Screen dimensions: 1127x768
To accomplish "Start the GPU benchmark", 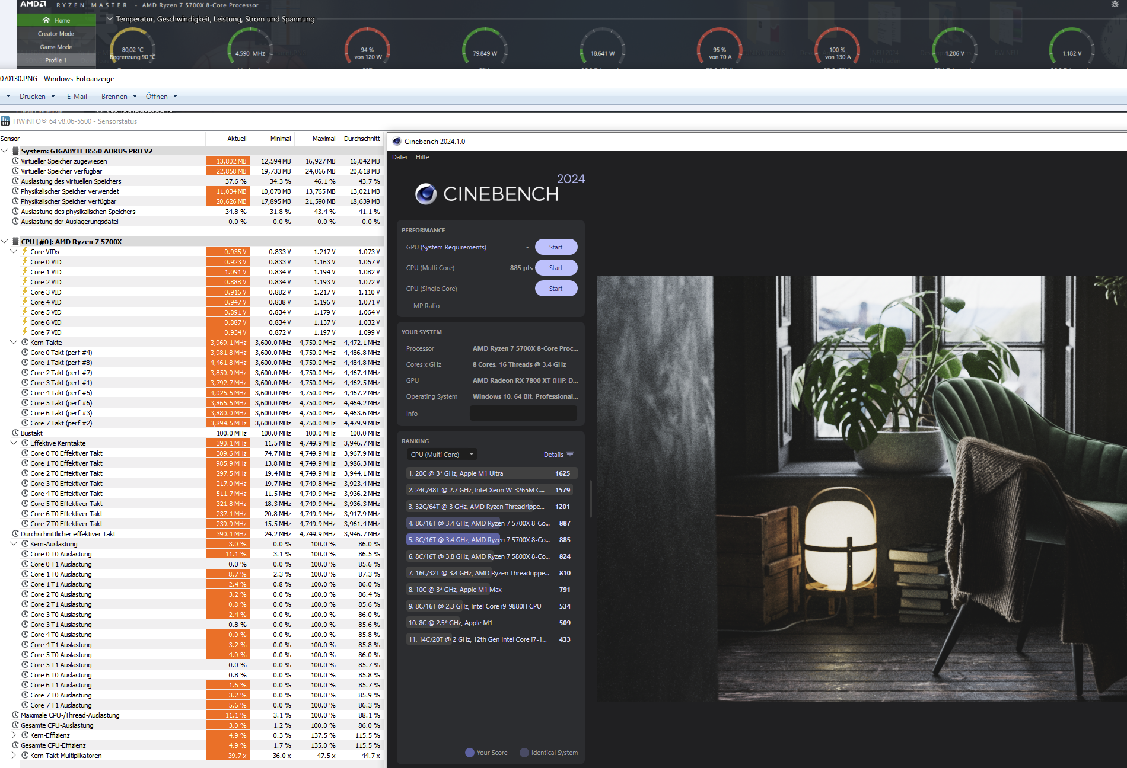I will (556, 247).
